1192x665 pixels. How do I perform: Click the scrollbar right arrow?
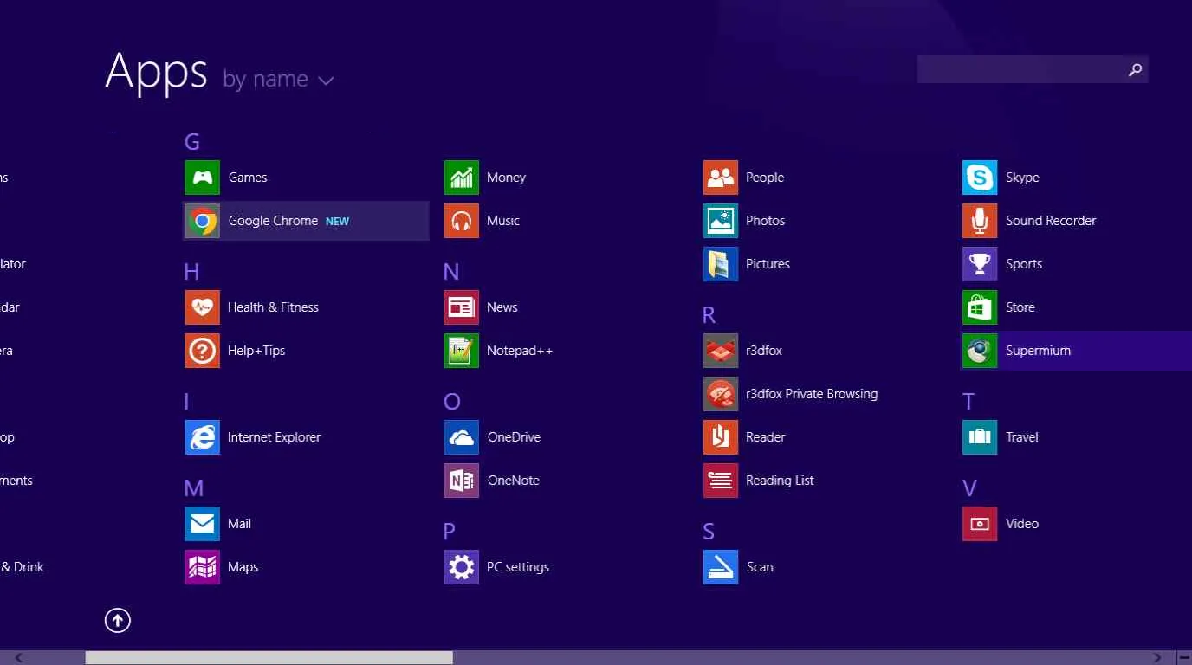click(x=1159, y=658)
